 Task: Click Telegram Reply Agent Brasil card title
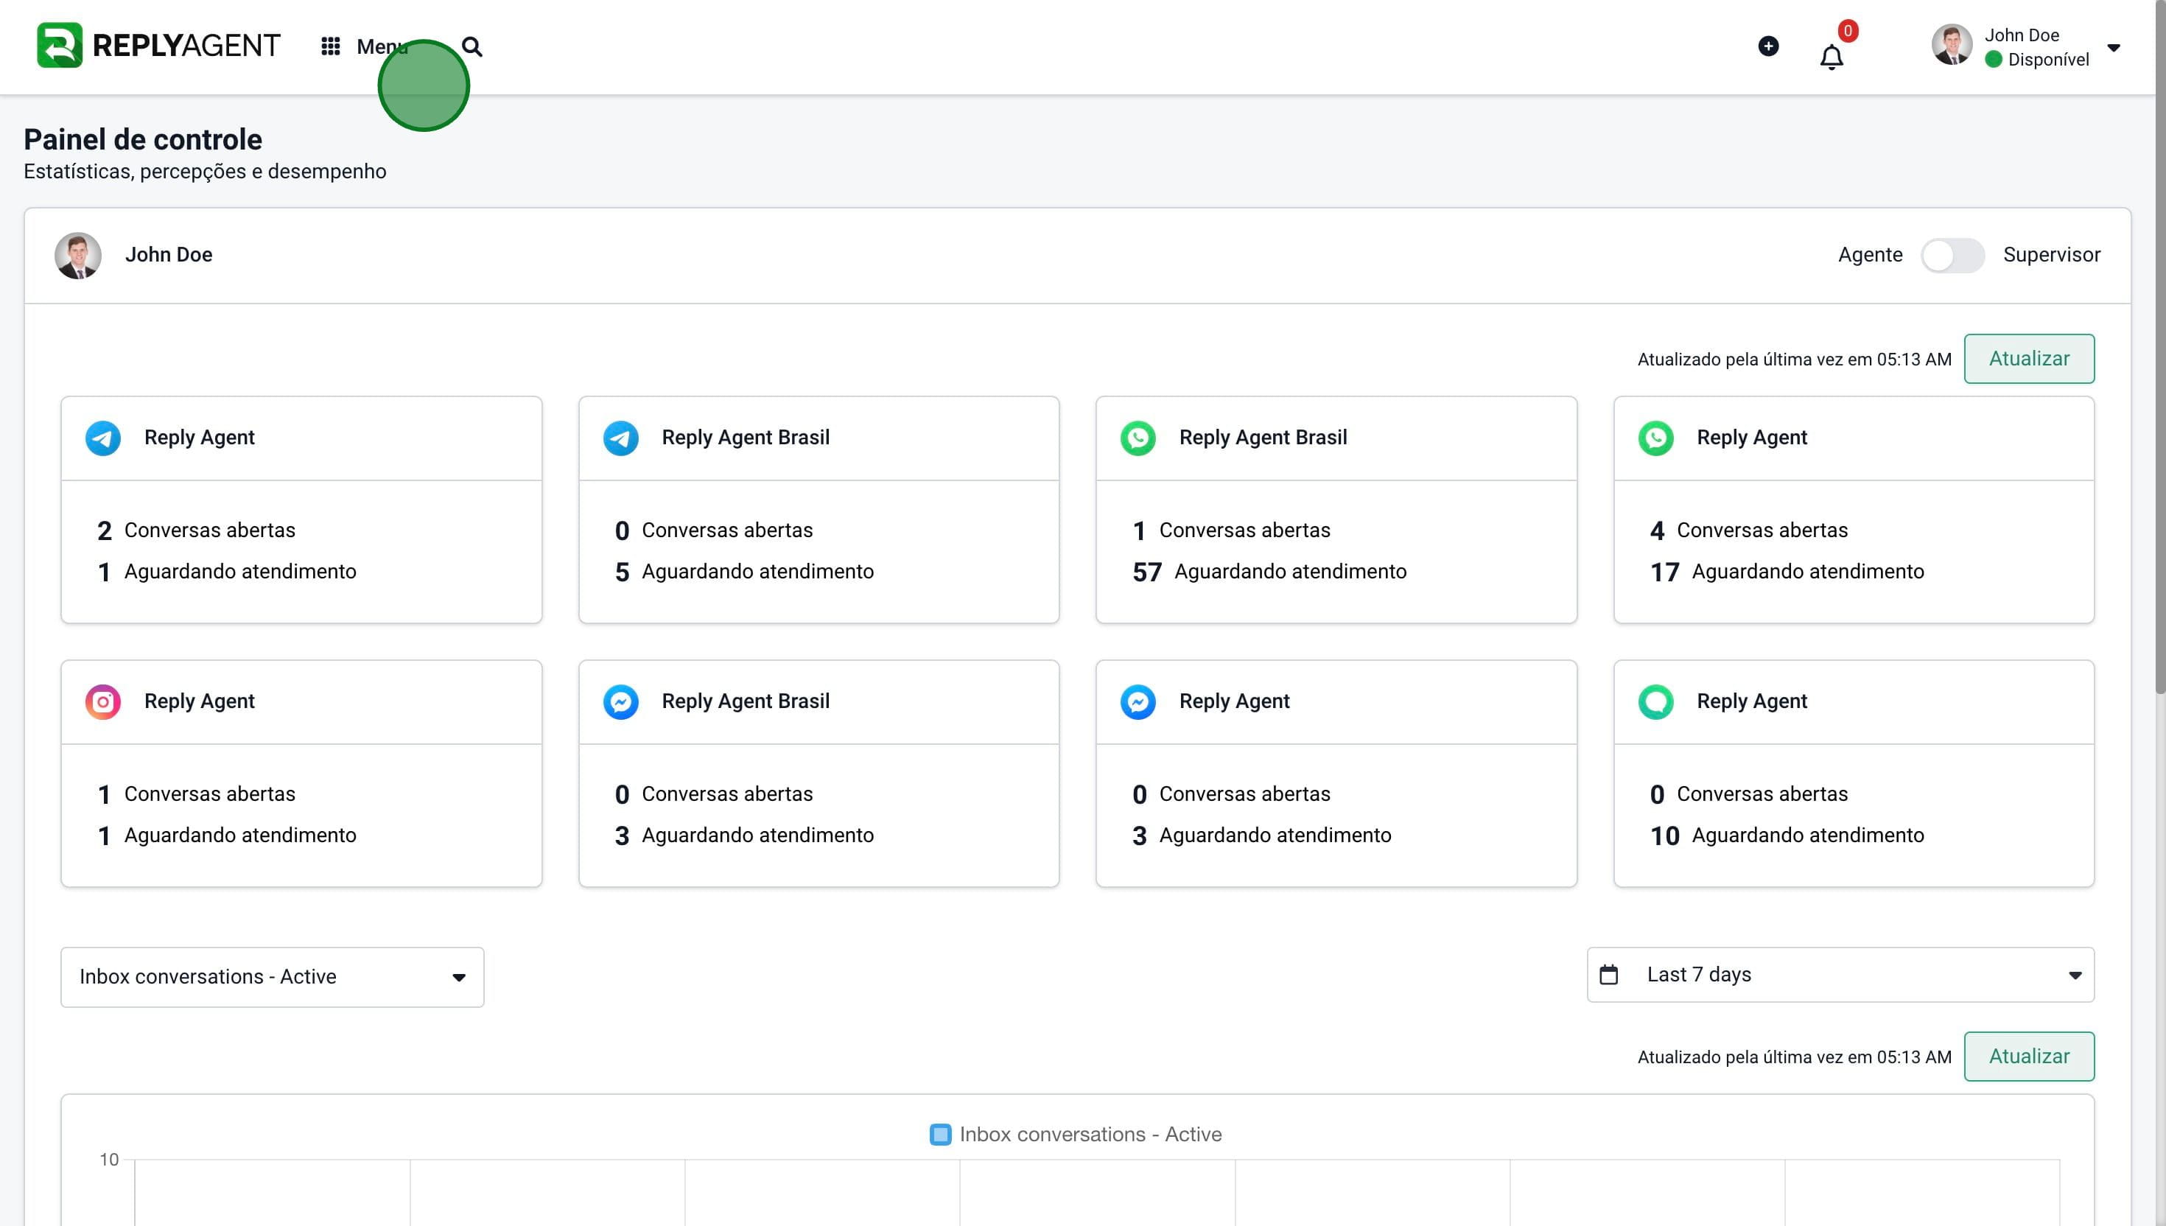pyautogui.click(x=745, y=437)
